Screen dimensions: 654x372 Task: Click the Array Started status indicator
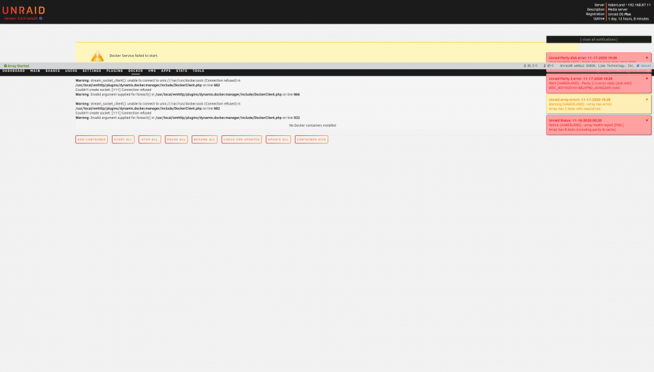(16, 66)
